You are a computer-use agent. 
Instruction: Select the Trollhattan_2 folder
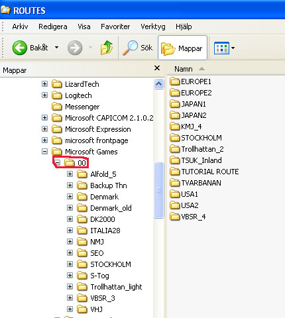[x=197, y=149]
